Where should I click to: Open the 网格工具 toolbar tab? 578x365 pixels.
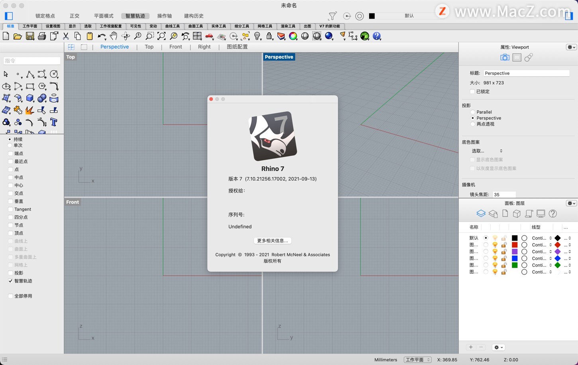(265, 26)
